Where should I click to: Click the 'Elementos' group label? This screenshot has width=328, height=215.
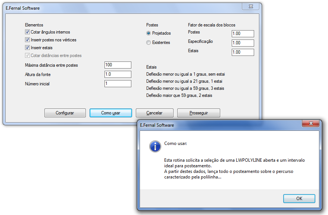(x=34, y=25)
